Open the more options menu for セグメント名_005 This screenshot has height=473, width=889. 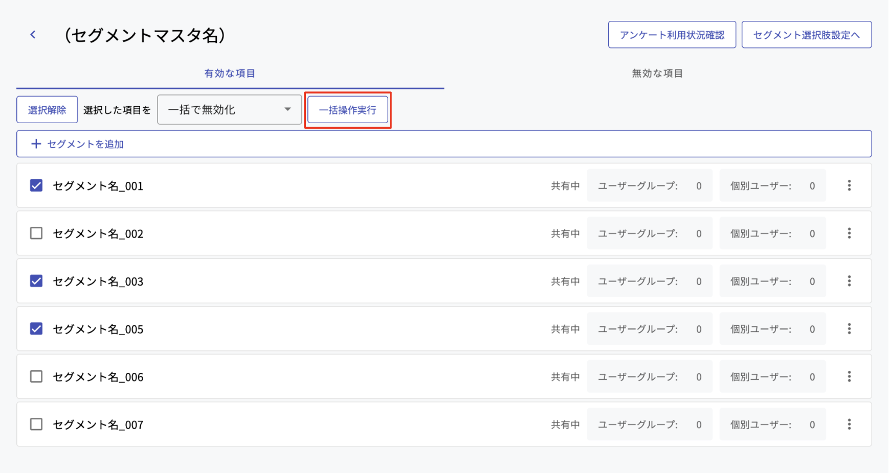coord(849,329)
